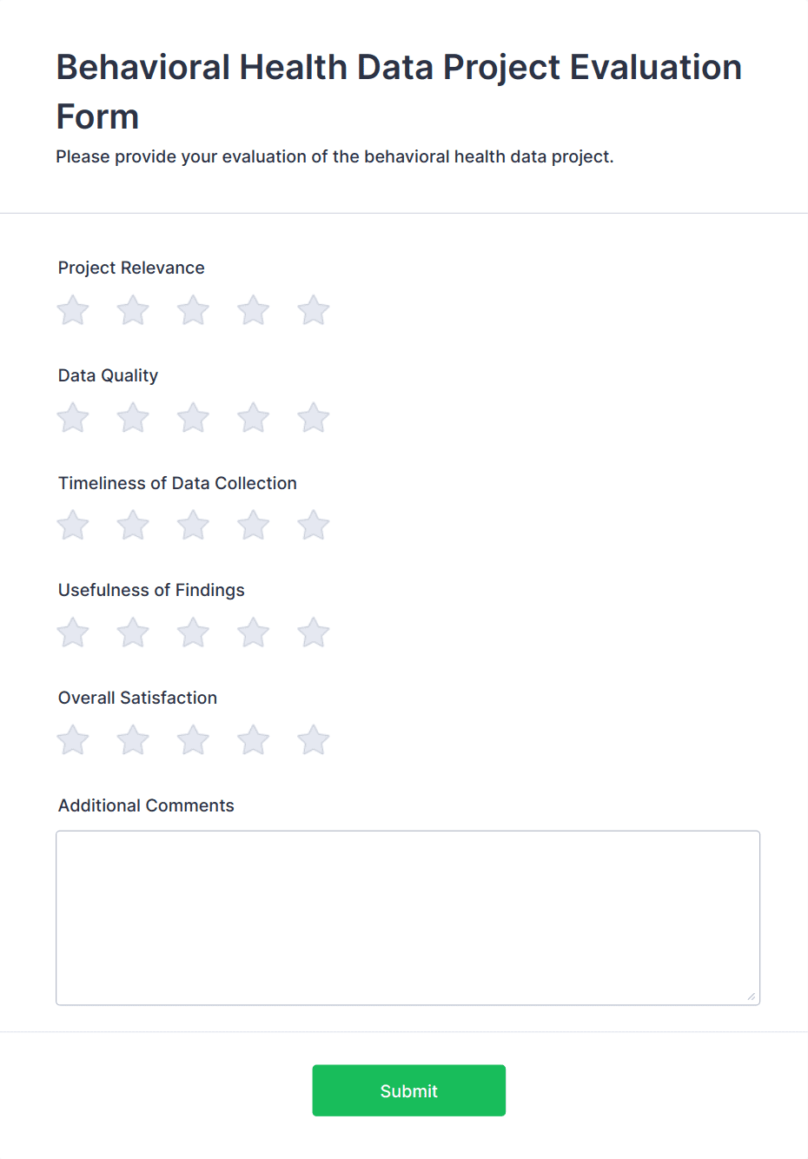The width and height of the screenshot is (808, 1159).
Task: Rate Data Quality with three stars
Action: 193,417
